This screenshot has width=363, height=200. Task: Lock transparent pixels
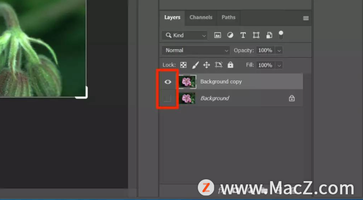coord(184,65)
